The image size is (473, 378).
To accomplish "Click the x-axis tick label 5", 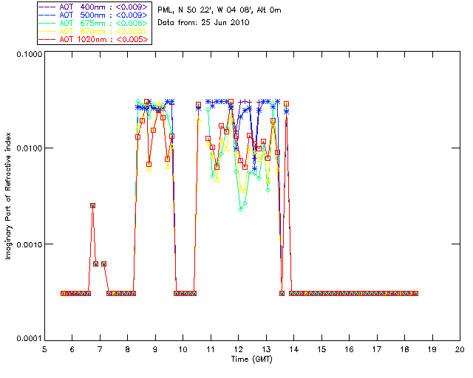I will tap(44, 350).
